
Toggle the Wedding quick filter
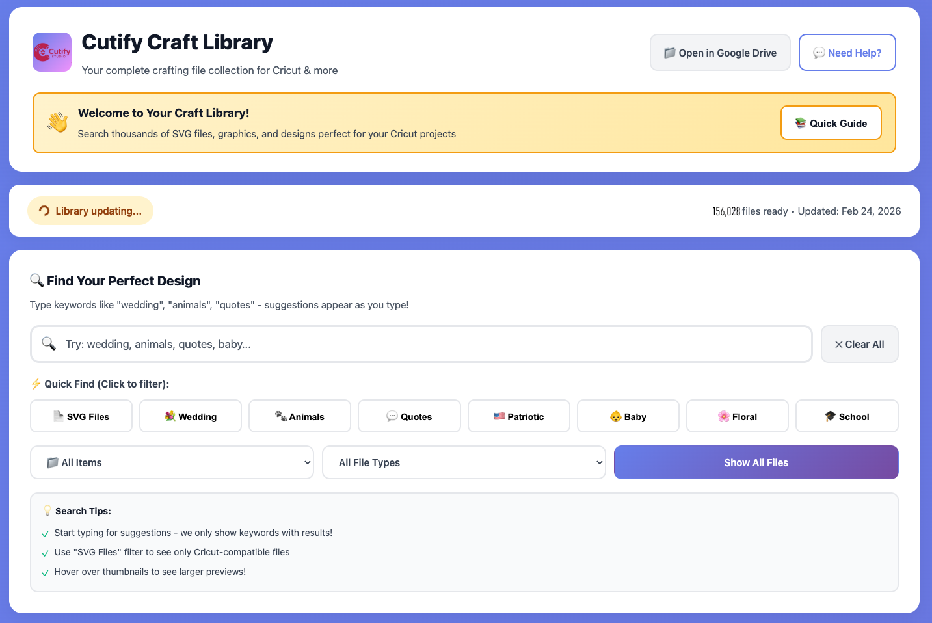click(x=191, y=416)
